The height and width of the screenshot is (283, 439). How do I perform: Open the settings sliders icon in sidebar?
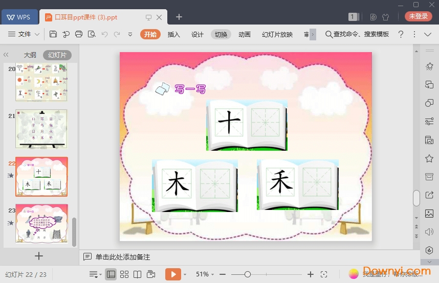tap(429, 122)
